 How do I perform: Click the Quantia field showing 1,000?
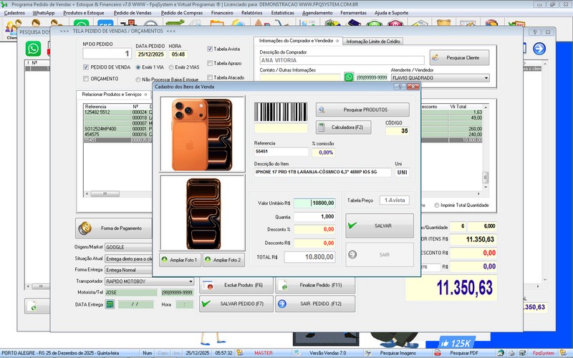click(314, 217)
